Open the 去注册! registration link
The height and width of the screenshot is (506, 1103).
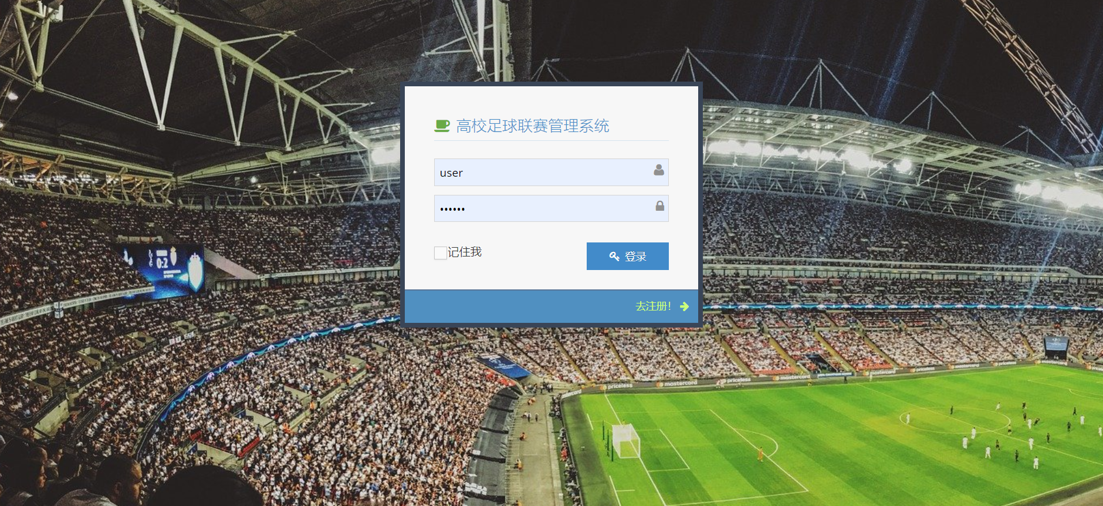[x=653, y=306]
